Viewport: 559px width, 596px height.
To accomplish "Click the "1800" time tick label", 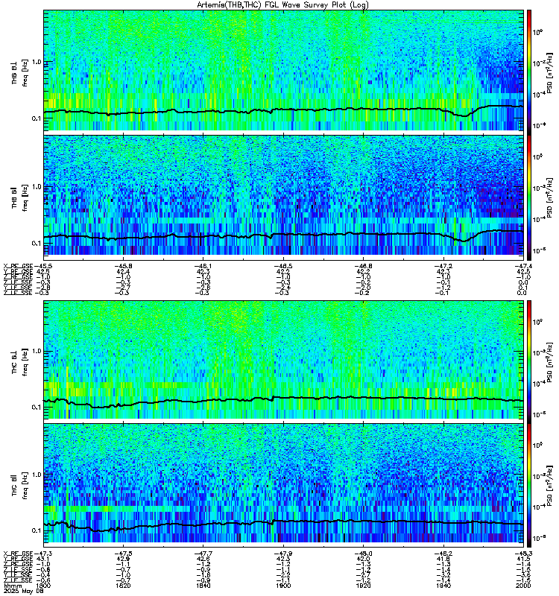I will click(42, 586).
